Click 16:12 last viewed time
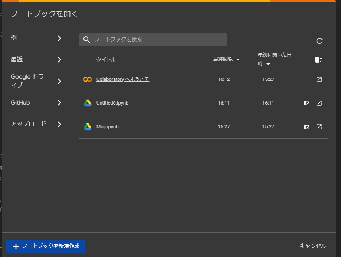Viewport: 341px width, 257px height. pos(224,79)
